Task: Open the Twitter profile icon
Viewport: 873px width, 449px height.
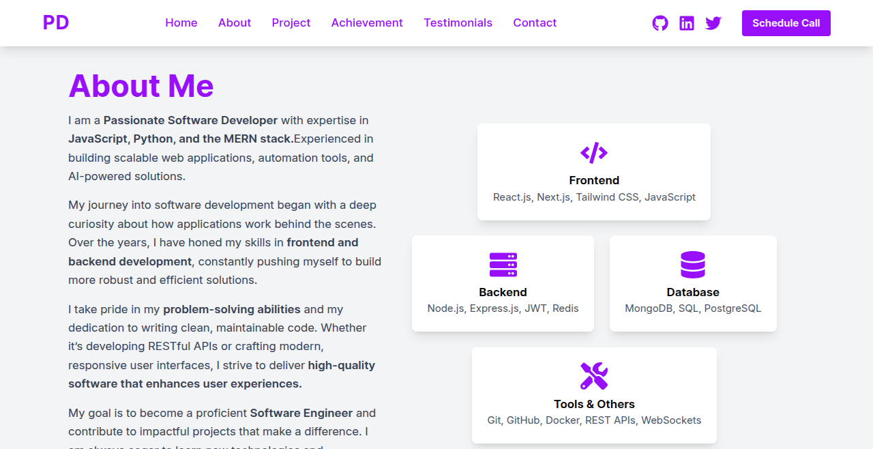Action: coord(713,23)
